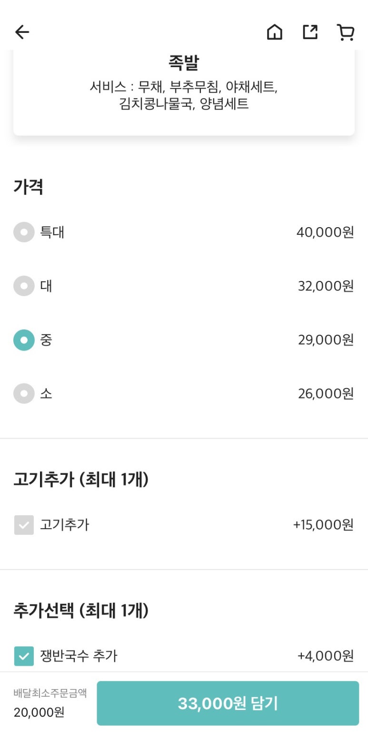
Task: Tap the 40,000원 price for 특대
Action: pyautogui.click(x=325, y=232)
